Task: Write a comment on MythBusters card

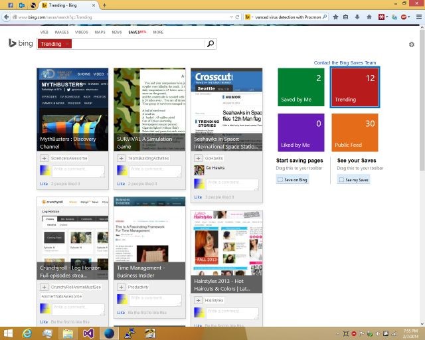Action: (78, 171)
